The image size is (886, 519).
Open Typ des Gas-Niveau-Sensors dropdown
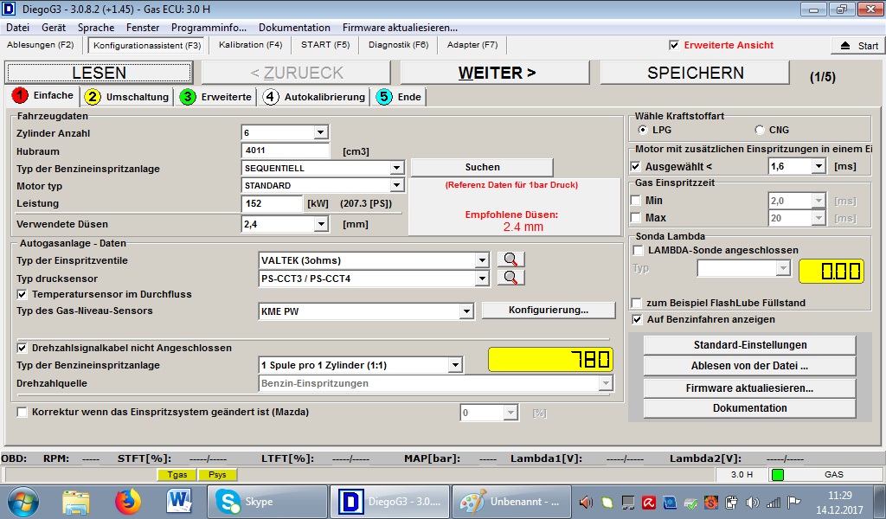point(466,311)
